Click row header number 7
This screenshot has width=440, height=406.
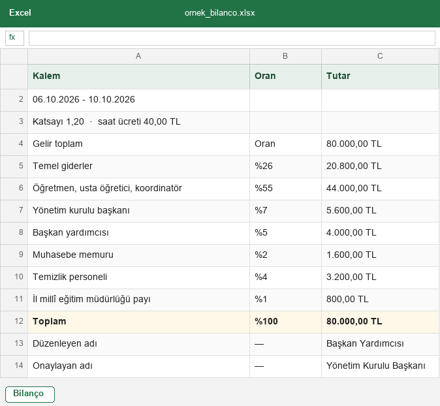pos(14,211)
